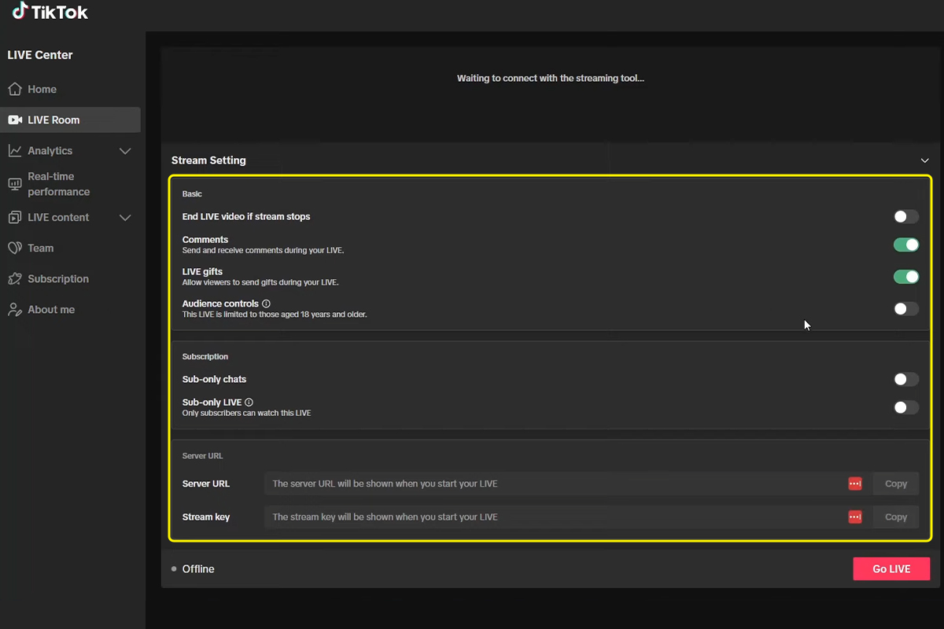The image size is (944, 629).
Task: Click the 'Waiting to connect with the streaming tool...' message
Action: [x=551, y=79]
